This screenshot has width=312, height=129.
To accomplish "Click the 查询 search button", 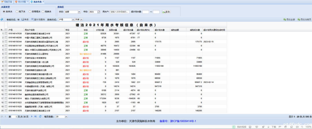I will tap(166, 12).
